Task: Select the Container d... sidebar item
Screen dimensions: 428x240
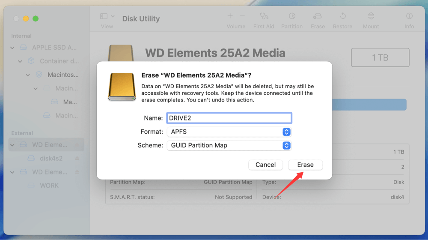Action: click(59, 61)
